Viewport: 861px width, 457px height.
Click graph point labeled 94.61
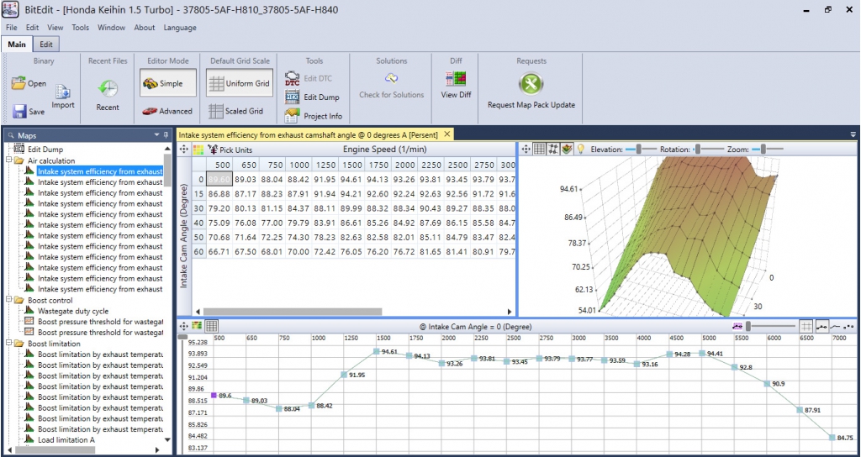click(376, 351)
